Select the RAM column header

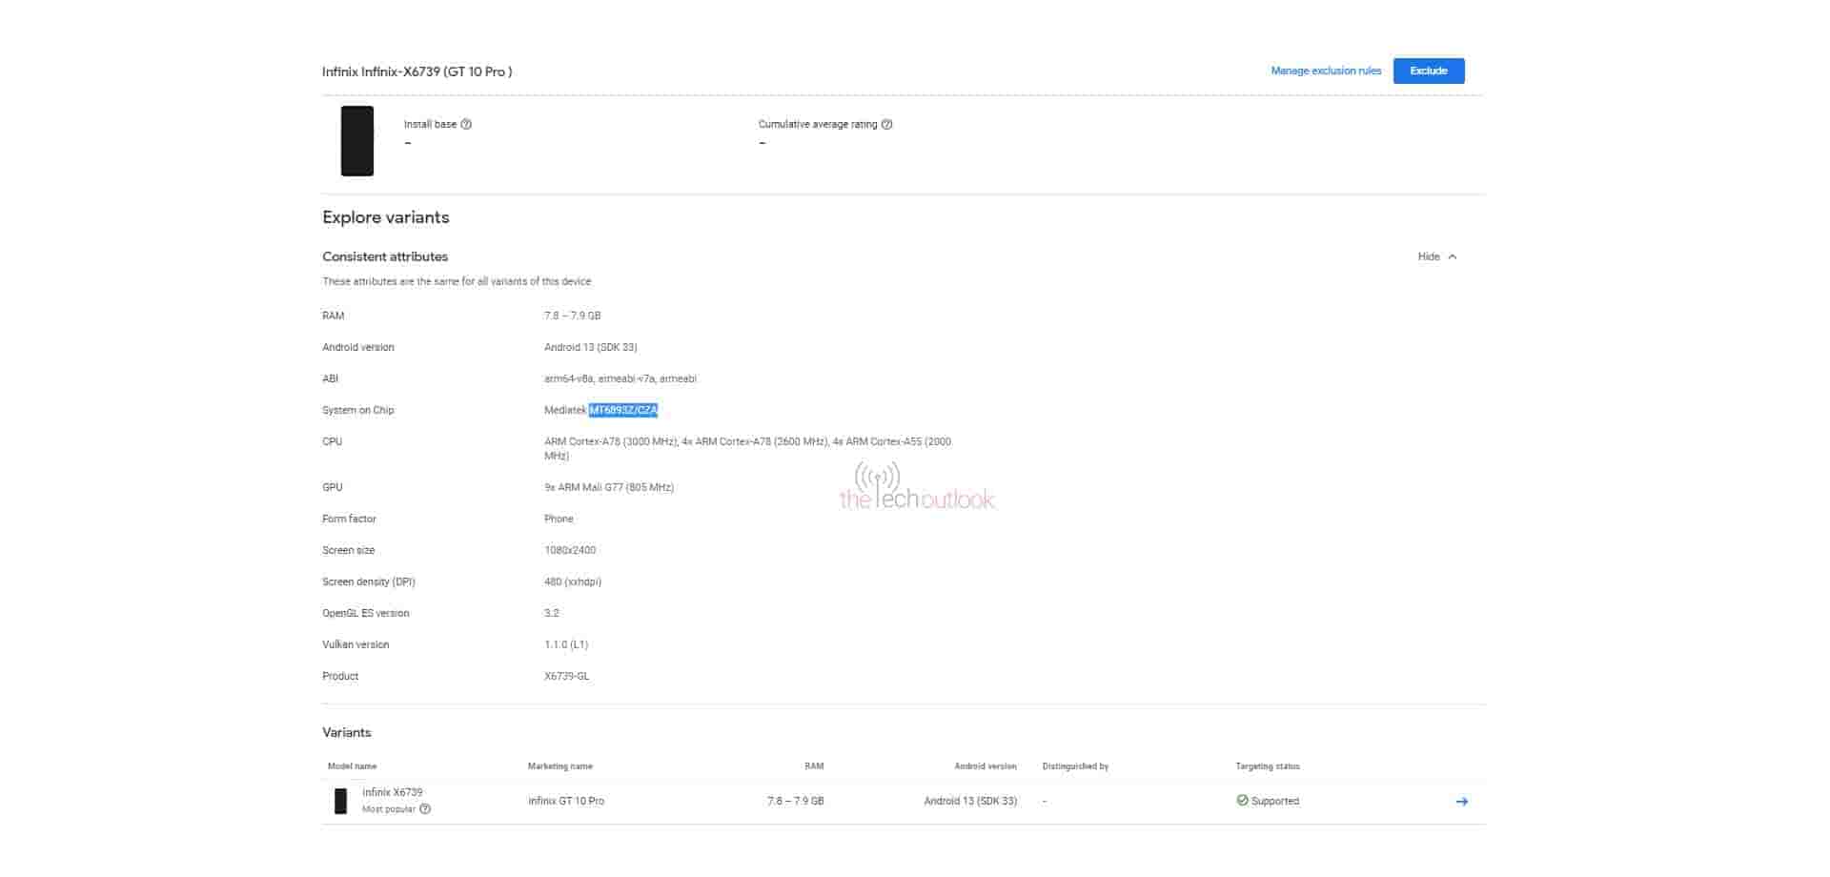(813, 765)
